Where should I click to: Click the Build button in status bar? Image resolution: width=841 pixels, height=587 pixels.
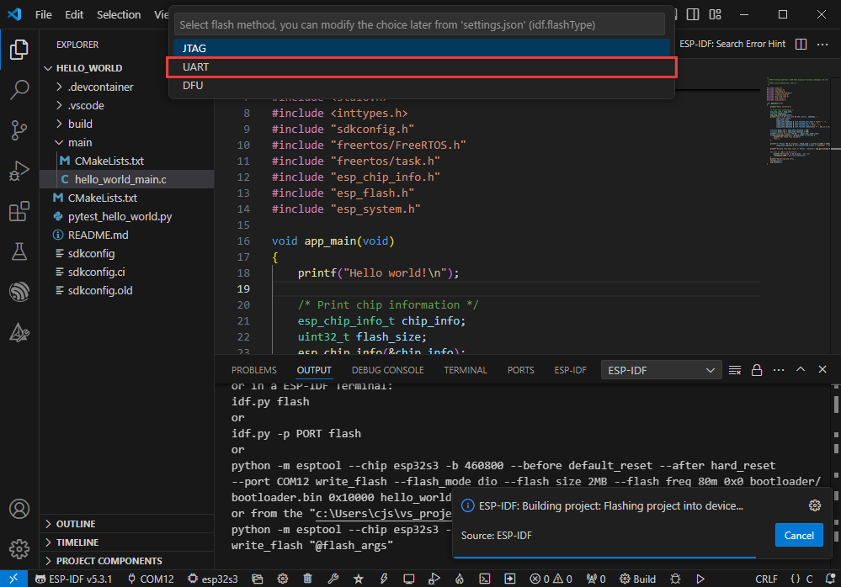point(638,579)
